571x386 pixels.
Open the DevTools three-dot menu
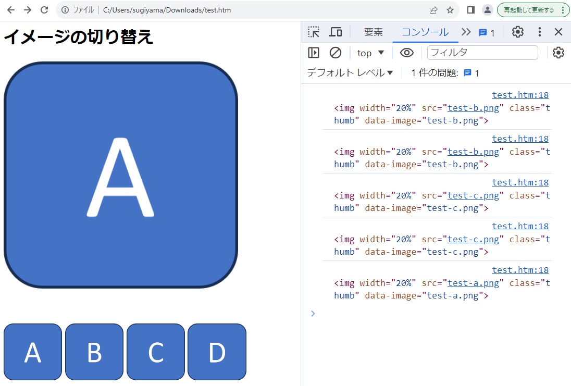click(540, 32)
